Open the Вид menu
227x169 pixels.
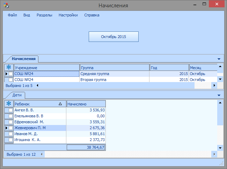coord(27,15)
